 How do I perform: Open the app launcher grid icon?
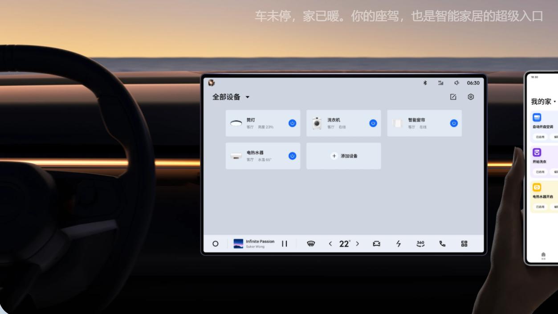pyautogui.click(x=464, y=244)
